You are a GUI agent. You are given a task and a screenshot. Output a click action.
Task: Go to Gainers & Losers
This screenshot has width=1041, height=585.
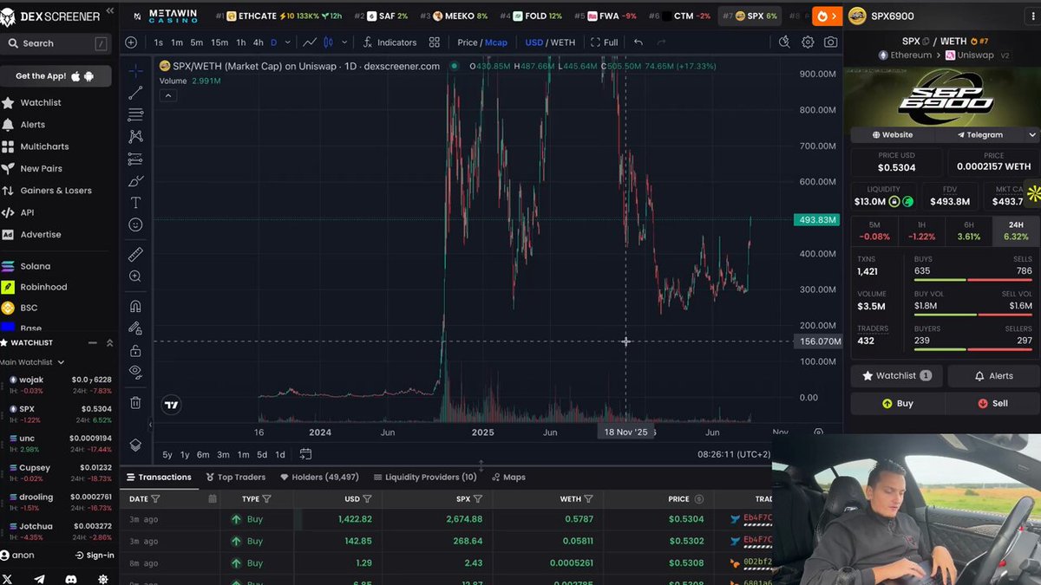coord(56,191)
